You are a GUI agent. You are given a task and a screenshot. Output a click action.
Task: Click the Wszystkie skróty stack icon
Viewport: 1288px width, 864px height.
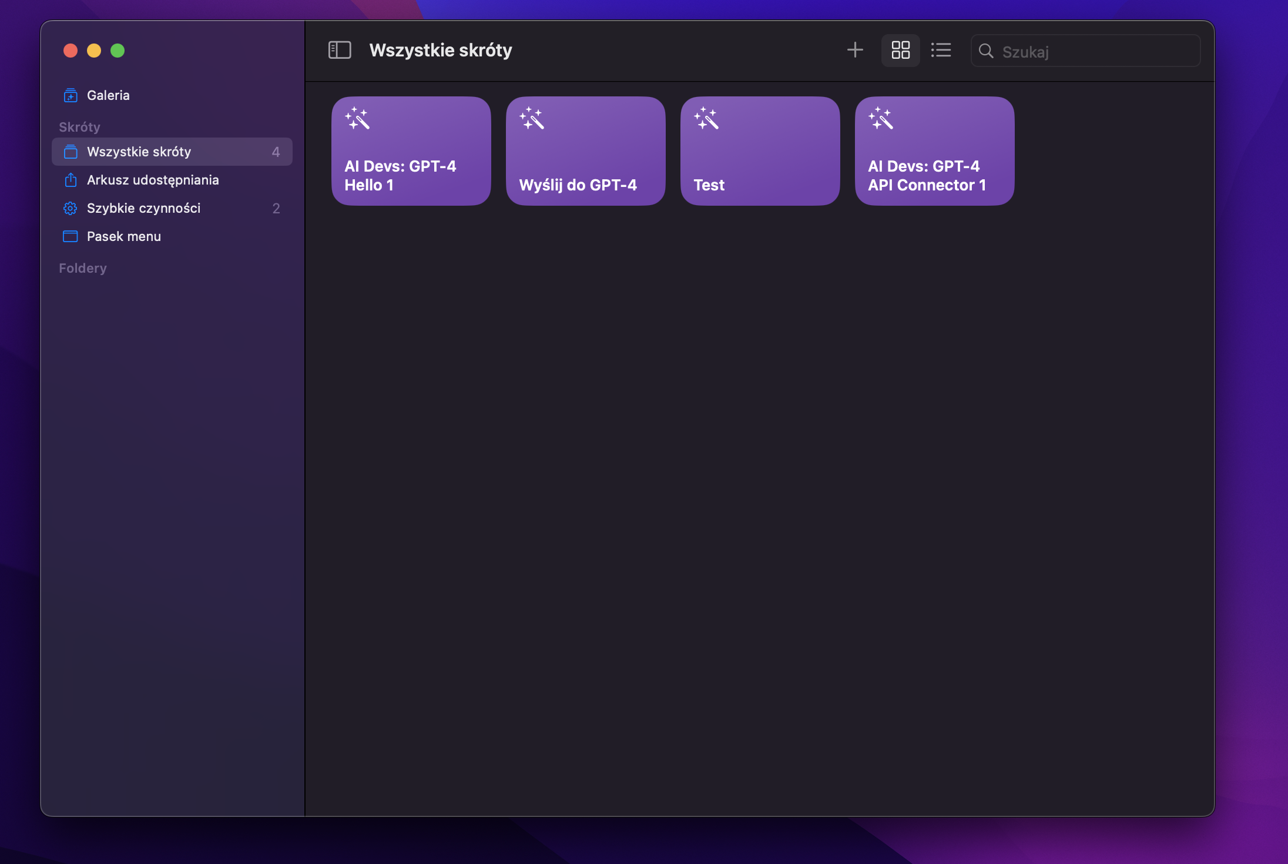71,152
